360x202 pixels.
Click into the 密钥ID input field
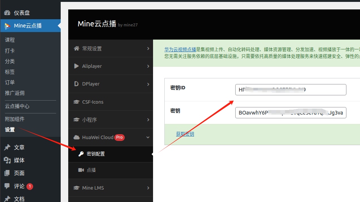click(x=291, y=90)
